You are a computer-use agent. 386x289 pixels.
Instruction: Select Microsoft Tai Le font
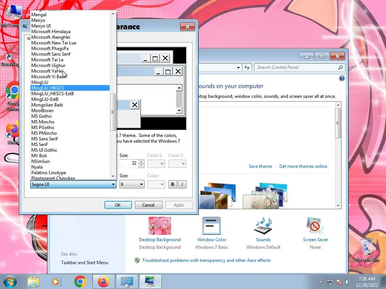(70, 60)
